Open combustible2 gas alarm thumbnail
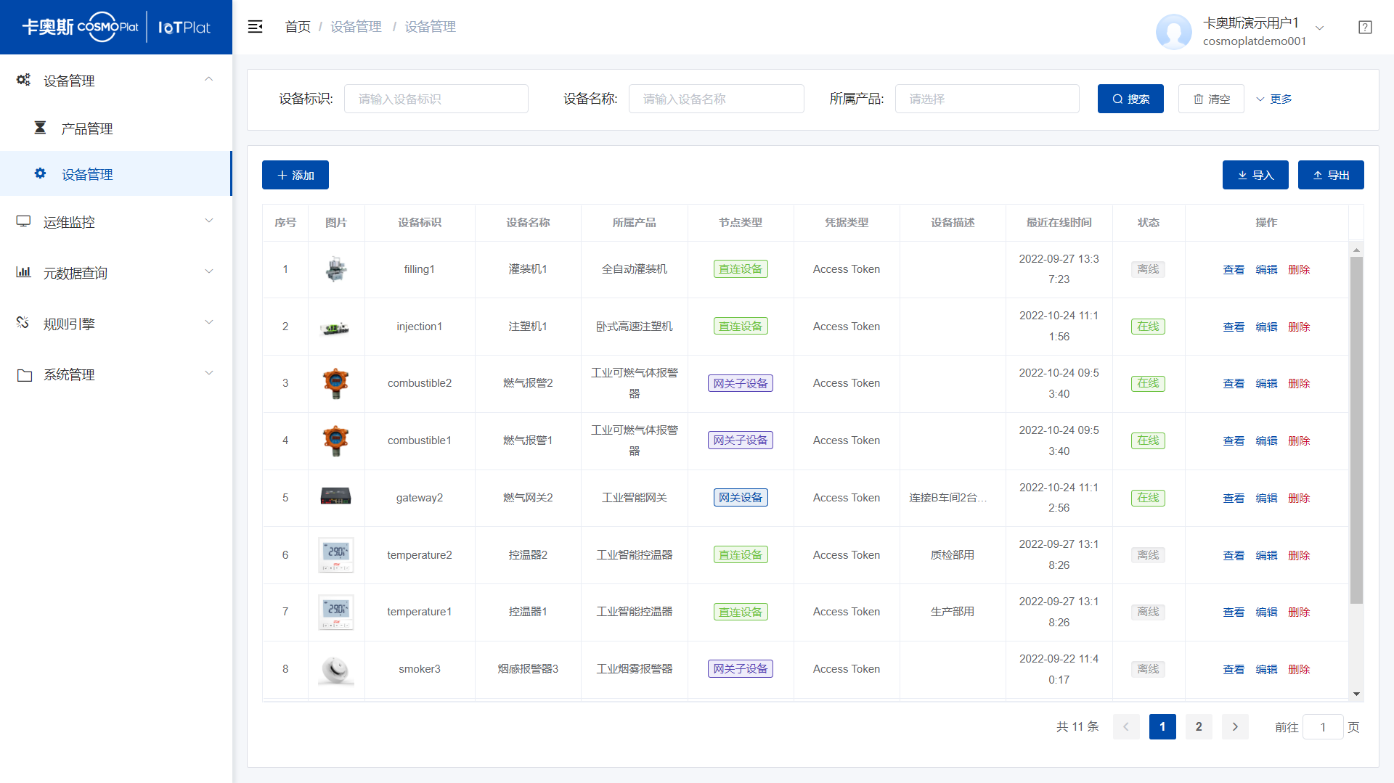 point(335,383)
